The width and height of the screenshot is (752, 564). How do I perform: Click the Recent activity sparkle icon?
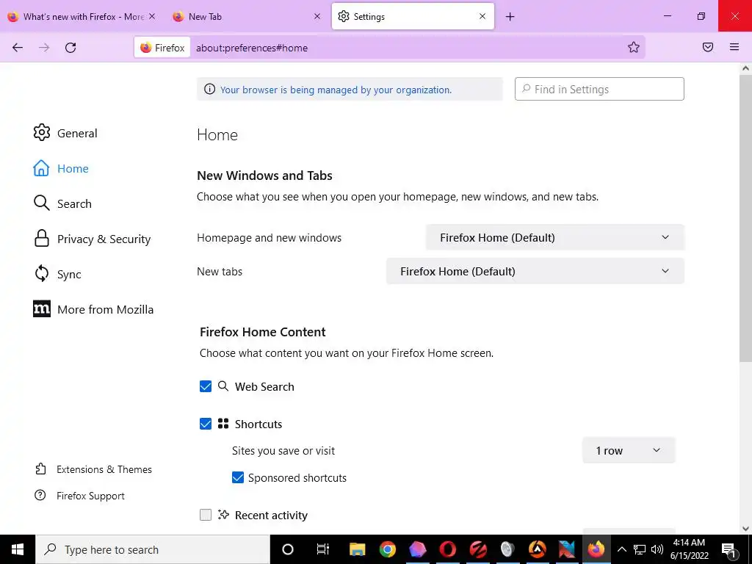click(x=223, y=515)
